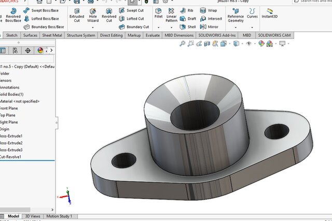Switch to MBD Dimensions tab
332x221 pixels.
pos(179,35)
